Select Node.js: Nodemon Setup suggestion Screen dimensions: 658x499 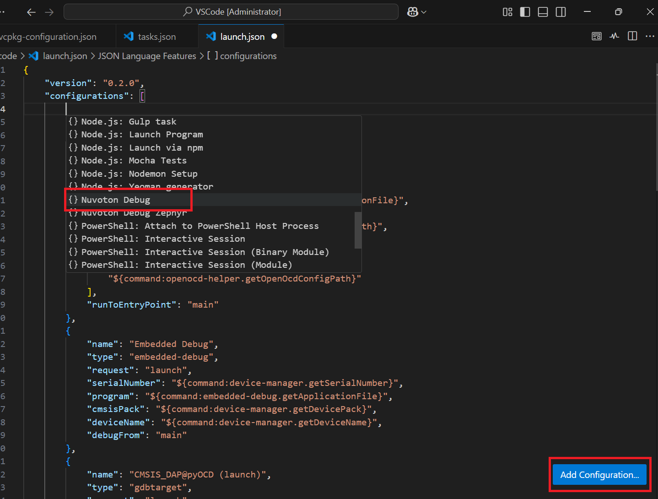point(214,174)
